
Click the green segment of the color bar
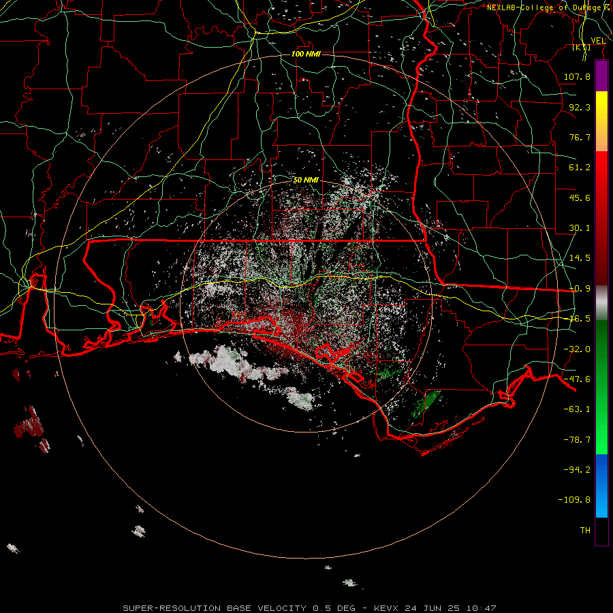pos(601,387)
